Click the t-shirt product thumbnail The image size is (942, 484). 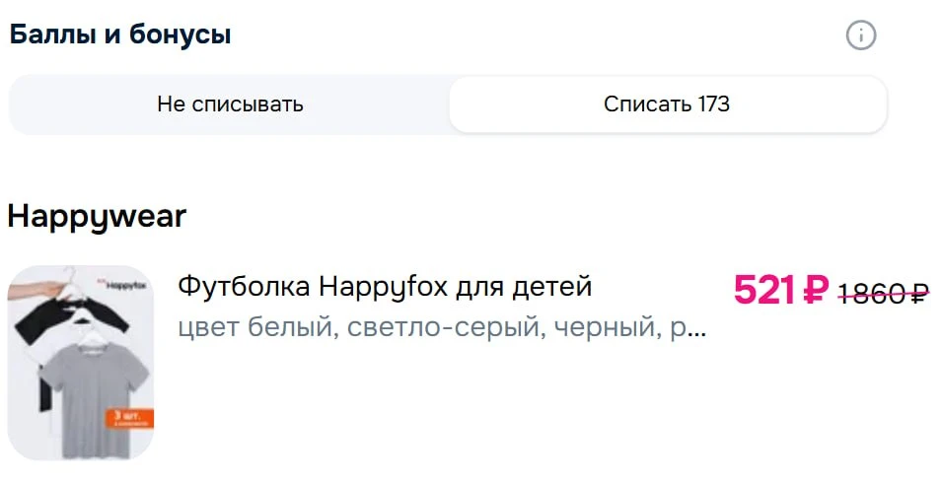click(81, 363)
